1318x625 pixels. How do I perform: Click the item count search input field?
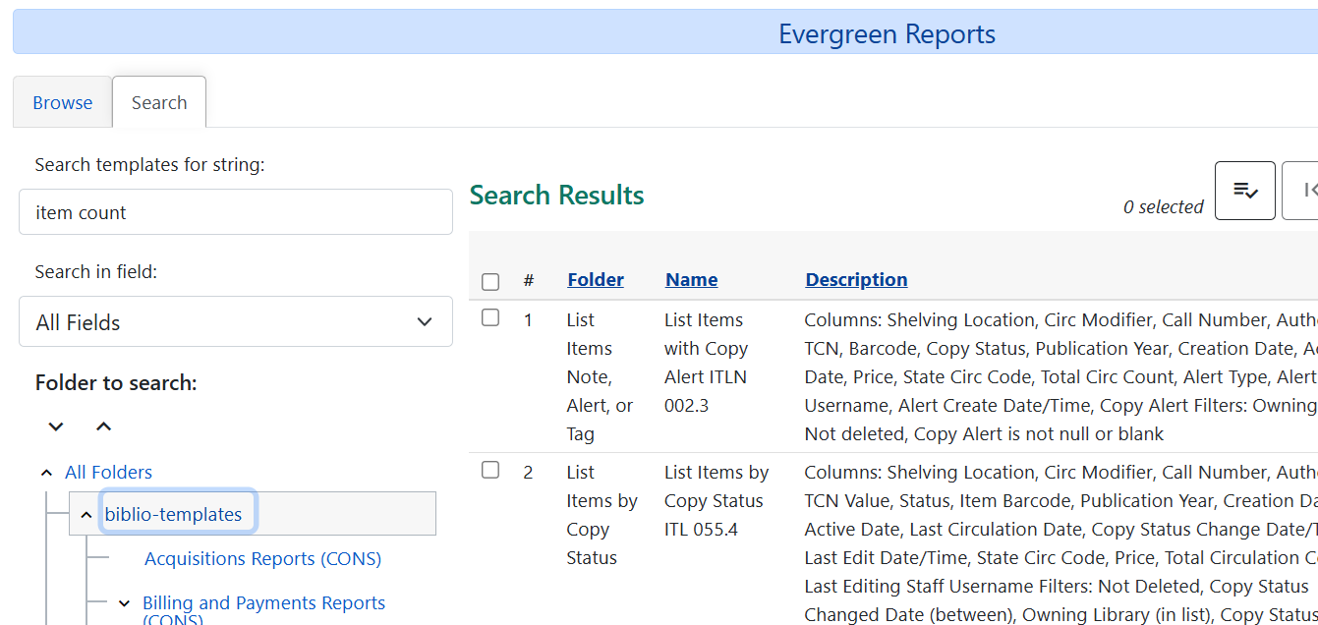[235, 211]
